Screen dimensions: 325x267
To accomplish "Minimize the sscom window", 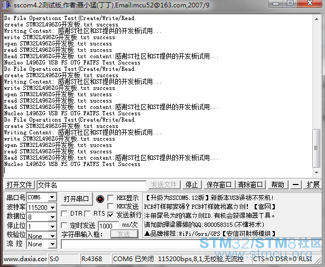I will [276, 3].
